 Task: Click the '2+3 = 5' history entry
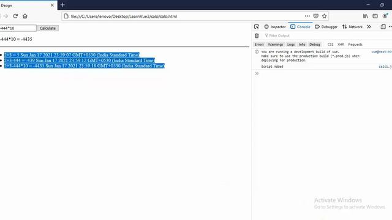tap(72, 55)
